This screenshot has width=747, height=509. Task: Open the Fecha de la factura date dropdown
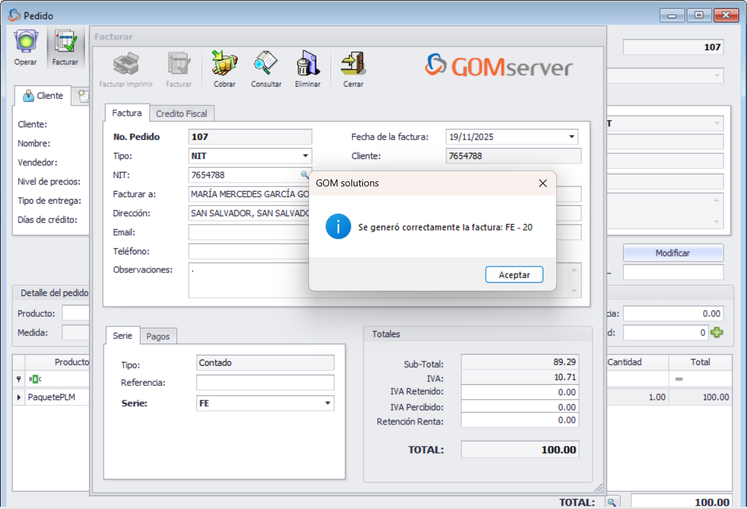click(571, 137)
